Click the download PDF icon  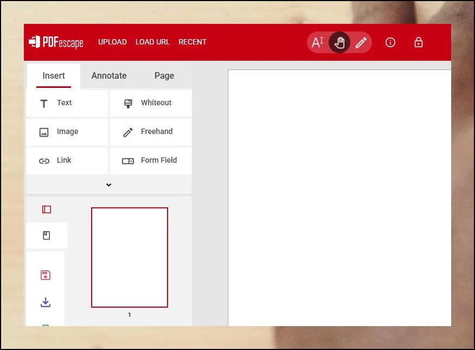pyautogui.click(x=46, y=302)
